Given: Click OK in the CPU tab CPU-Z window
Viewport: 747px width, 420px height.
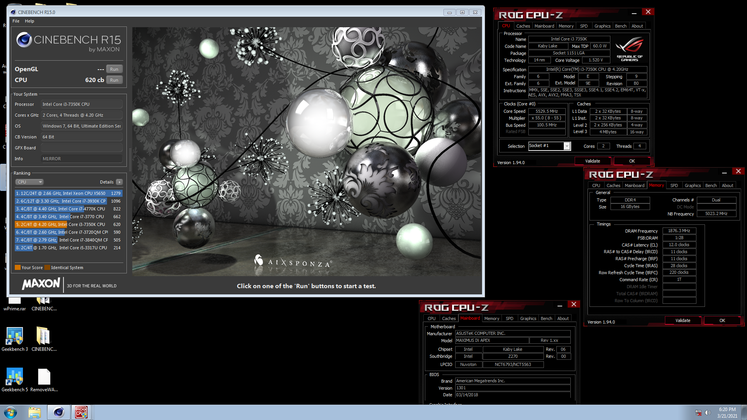Looking at the screenshot, I should point(632,161).
